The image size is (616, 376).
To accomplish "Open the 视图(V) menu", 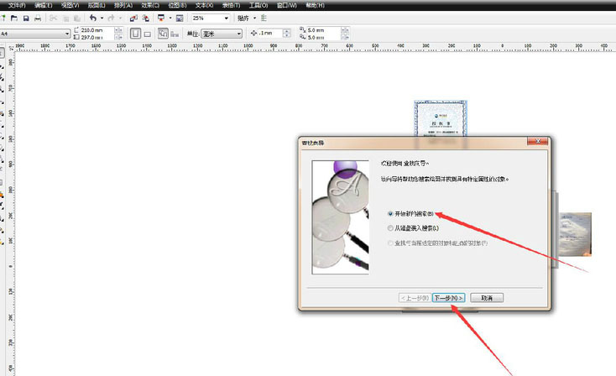I will click(70, 6).
